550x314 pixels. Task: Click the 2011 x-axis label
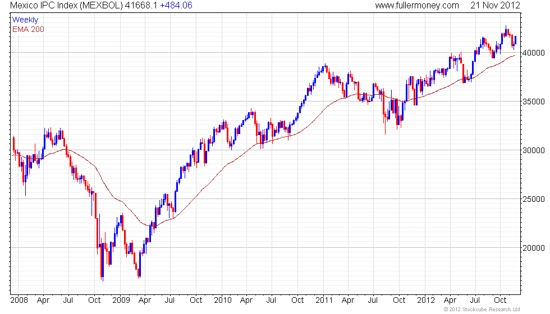(324, 301)
